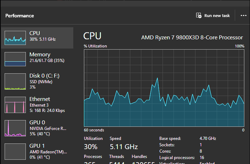Open the ellipsis more options menu

(x=243, y=16)
